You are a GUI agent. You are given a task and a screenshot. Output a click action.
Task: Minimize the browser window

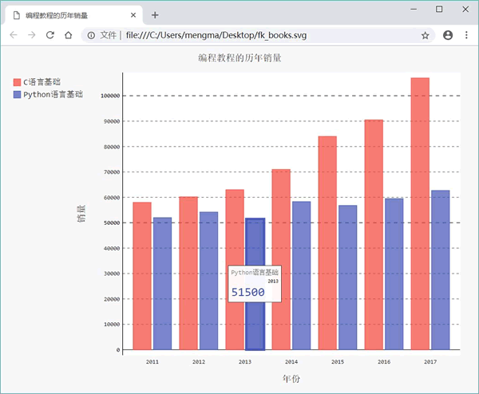pyautogui.click(x=414, y=9)
